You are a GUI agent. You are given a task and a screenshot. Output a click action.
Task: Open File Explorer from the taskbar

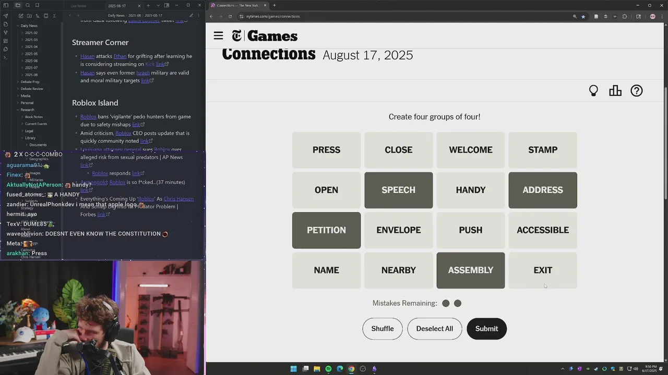pos(317,369)
